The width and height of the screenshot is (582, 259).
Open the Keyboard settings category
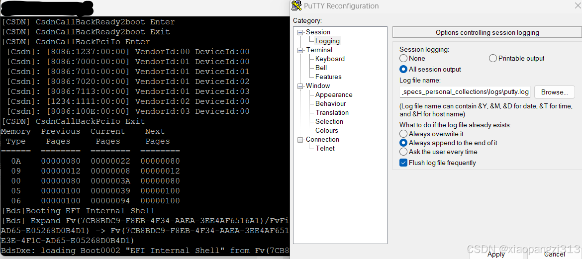(330, 59)
